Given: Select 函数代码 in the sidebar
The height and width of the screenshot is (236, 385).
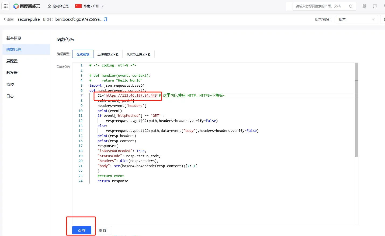Looking at the screenshot, I should pos(26,50).
